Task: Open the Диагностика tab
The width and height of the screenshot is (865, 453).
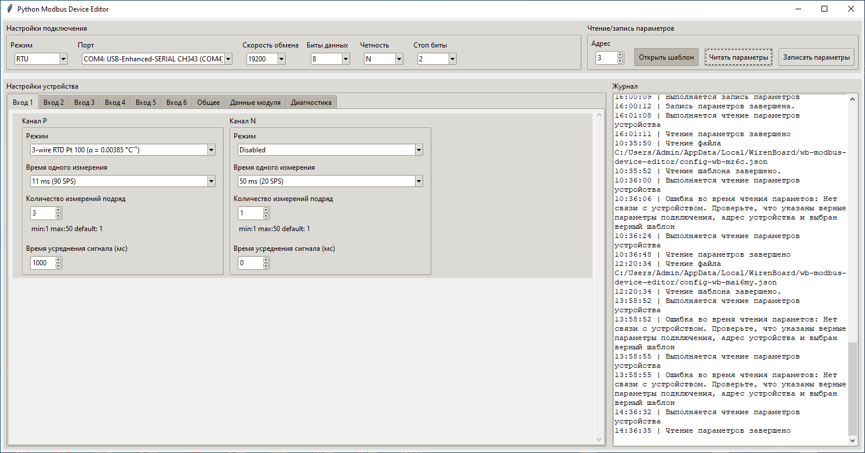Action: (311, 103)
